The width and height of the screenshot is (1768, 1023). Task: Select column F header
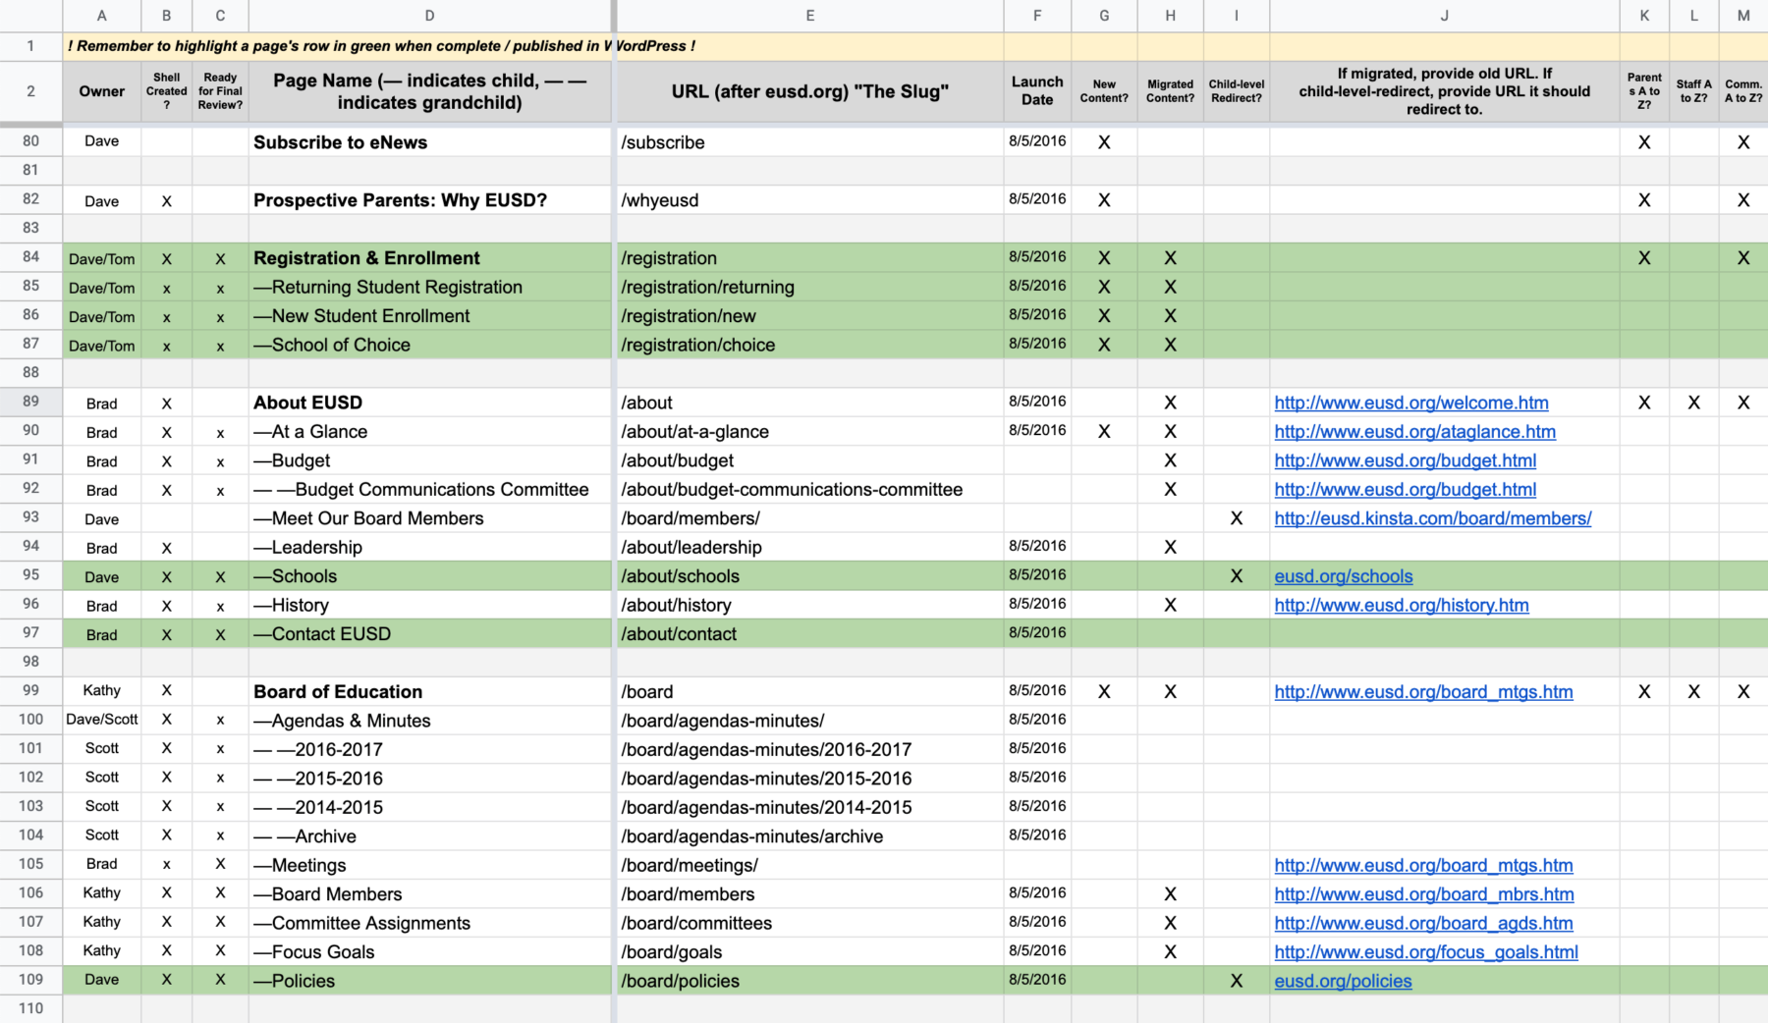click(x=1037, y=16)
